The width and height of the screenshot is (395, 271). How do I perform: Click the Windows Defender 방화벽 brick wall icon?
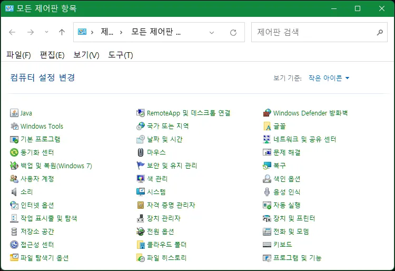tap(267, 113)
